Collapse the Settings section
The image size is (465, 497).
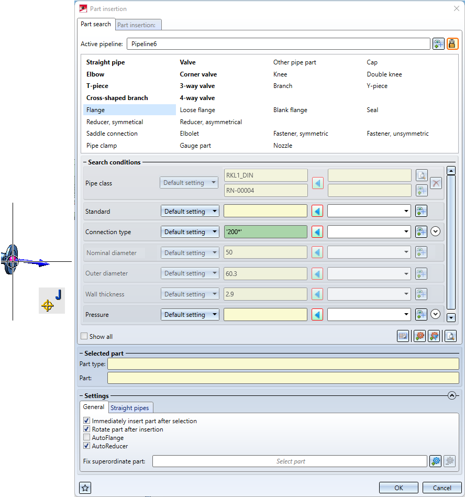click(452, 396)
